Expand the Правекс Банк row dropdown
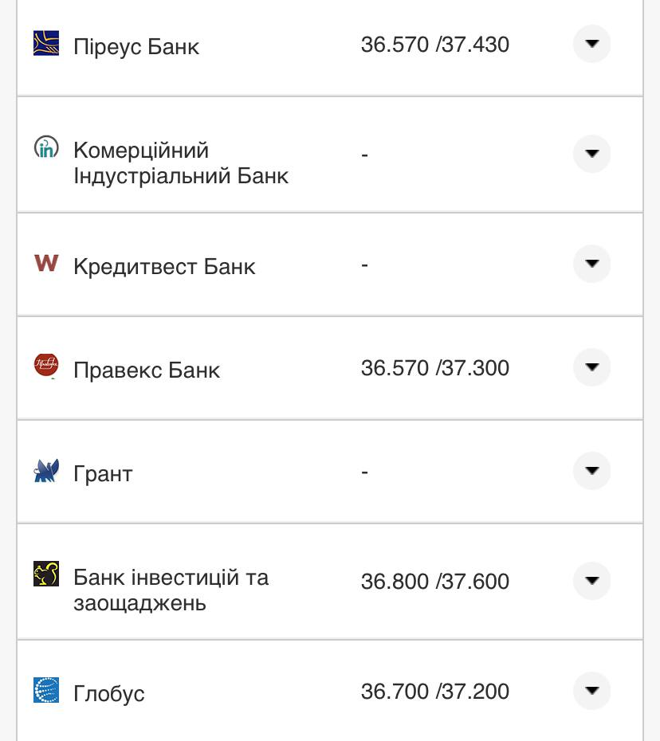660x741 pixels. coord(591,367)
